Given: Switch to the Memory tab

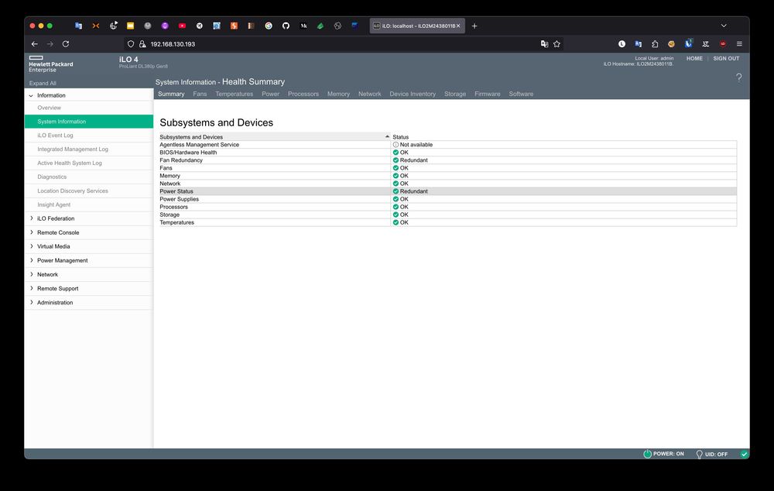Looking at the screenshot, I should point(339,94).
